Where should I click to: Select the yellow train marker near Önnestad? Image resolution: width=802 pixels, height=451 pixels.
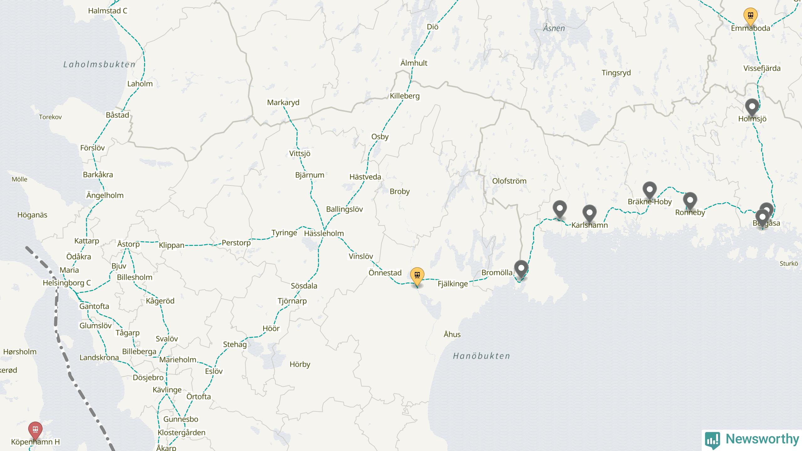[x=417, y=276]
